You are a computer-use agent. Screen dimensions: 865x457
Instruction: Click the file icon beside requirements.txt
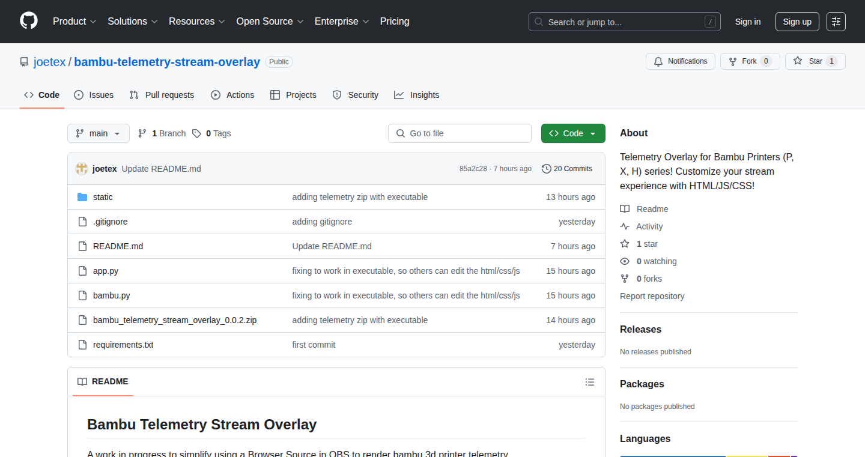click(x=82, y=345)
